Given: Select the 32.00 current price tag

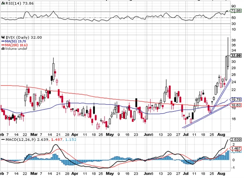Looking at the screenshot, I should pyautogui.click(x=236, y=55).
